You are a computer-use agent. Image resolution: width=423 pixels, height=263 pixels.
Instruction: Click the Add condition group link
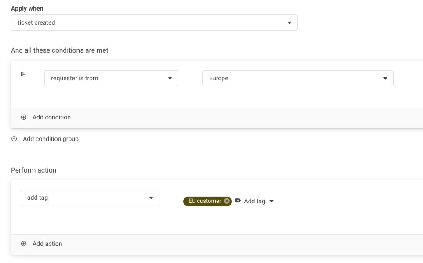51,139
